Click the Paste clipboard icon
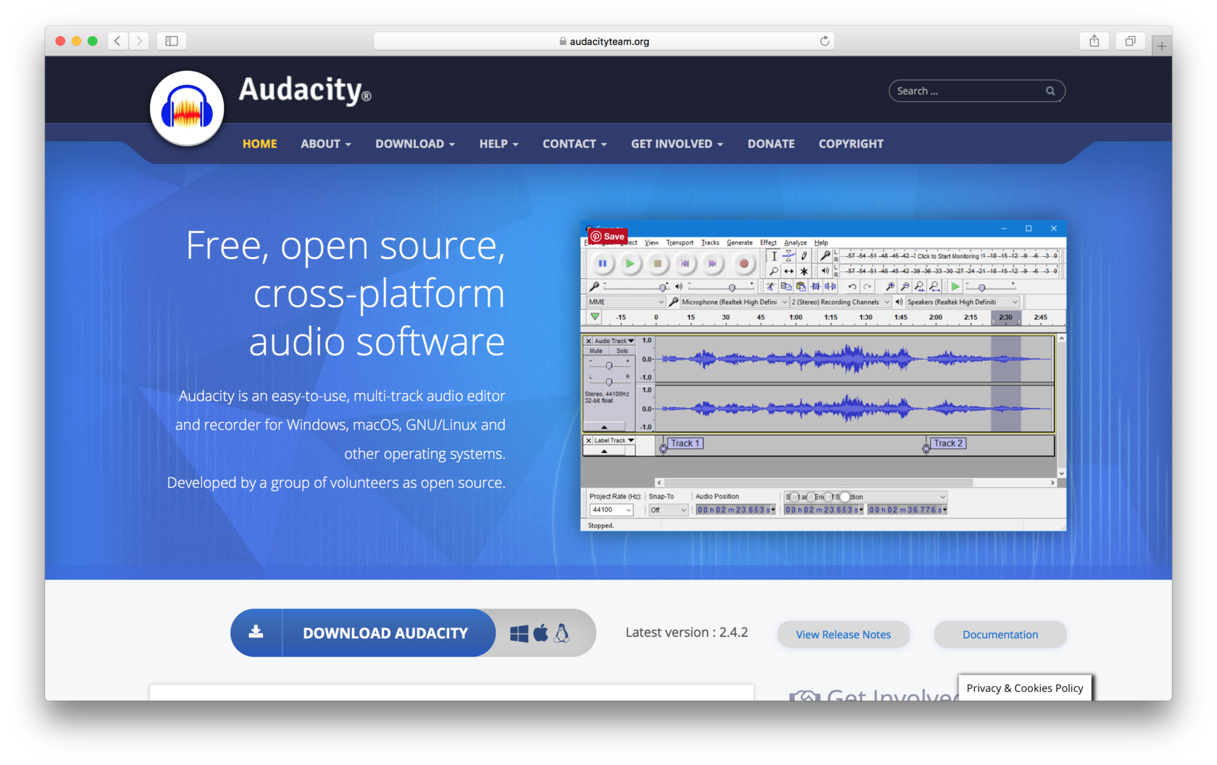This screenshot has width=1217, height=765. coord(800,287)
